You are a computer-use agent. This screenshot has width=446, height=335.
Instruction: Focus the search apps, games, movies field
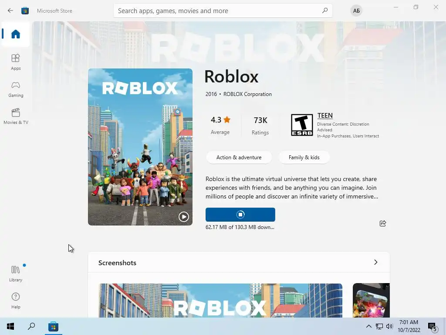pyautogui.click(x=223, y=11)
